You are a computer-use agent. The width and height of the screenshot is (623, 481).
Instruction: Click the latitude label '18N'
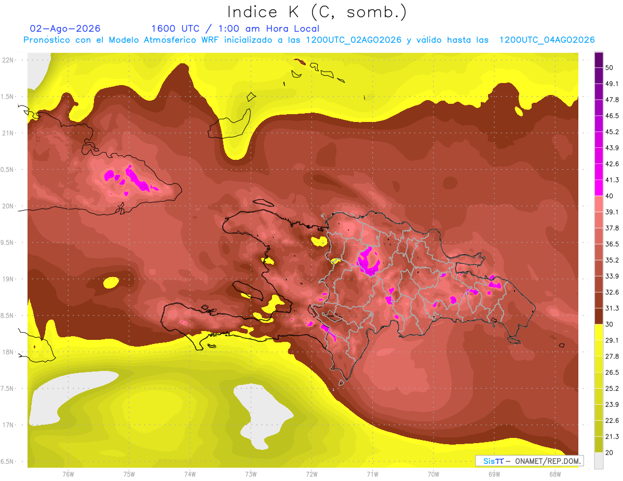tap(8, 352)
